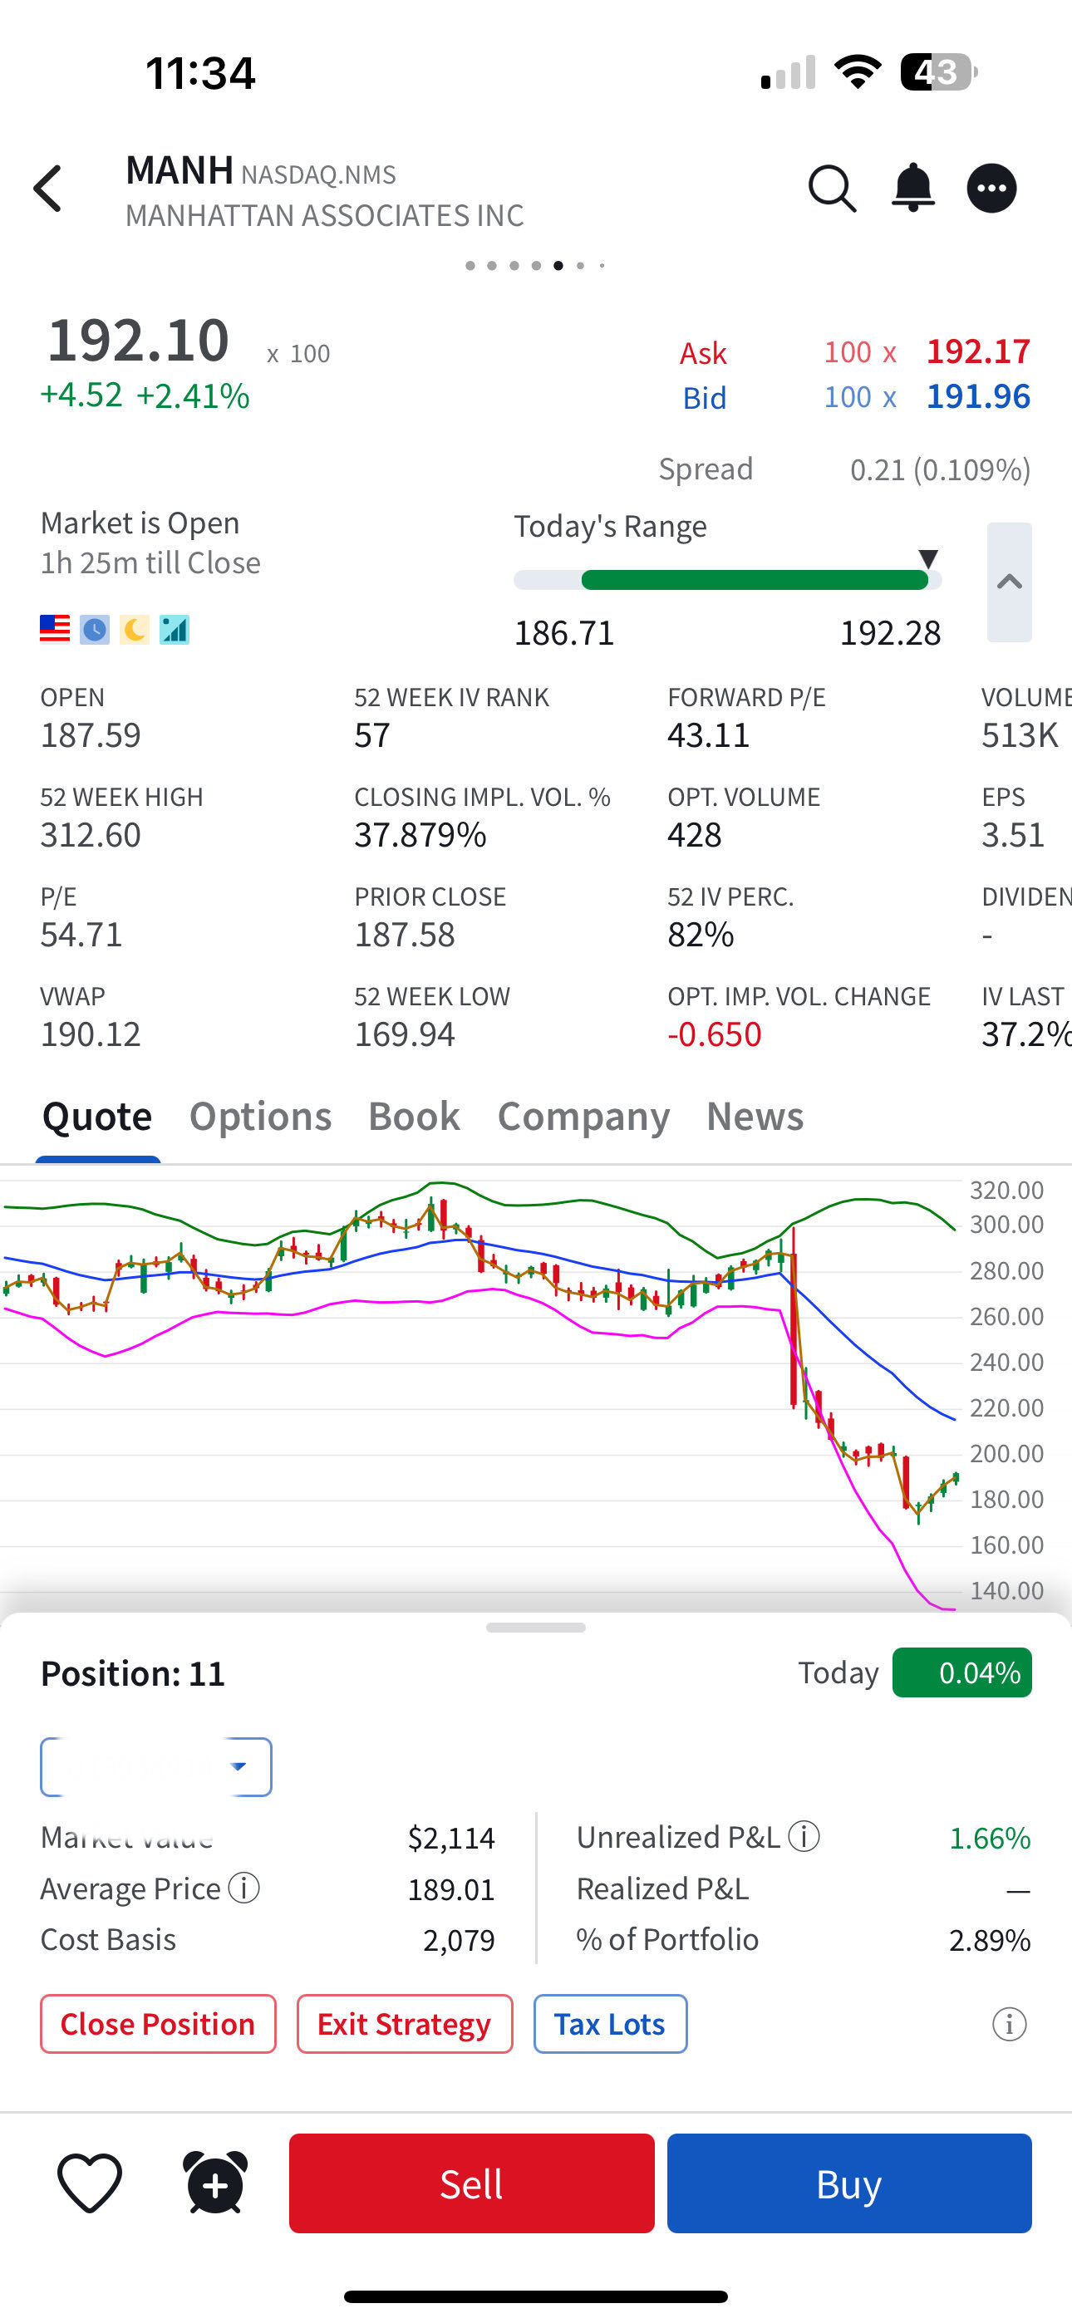Open alerts via the bell icon
This screenshot has height=2323, width=1072.
tap(913, 188)
